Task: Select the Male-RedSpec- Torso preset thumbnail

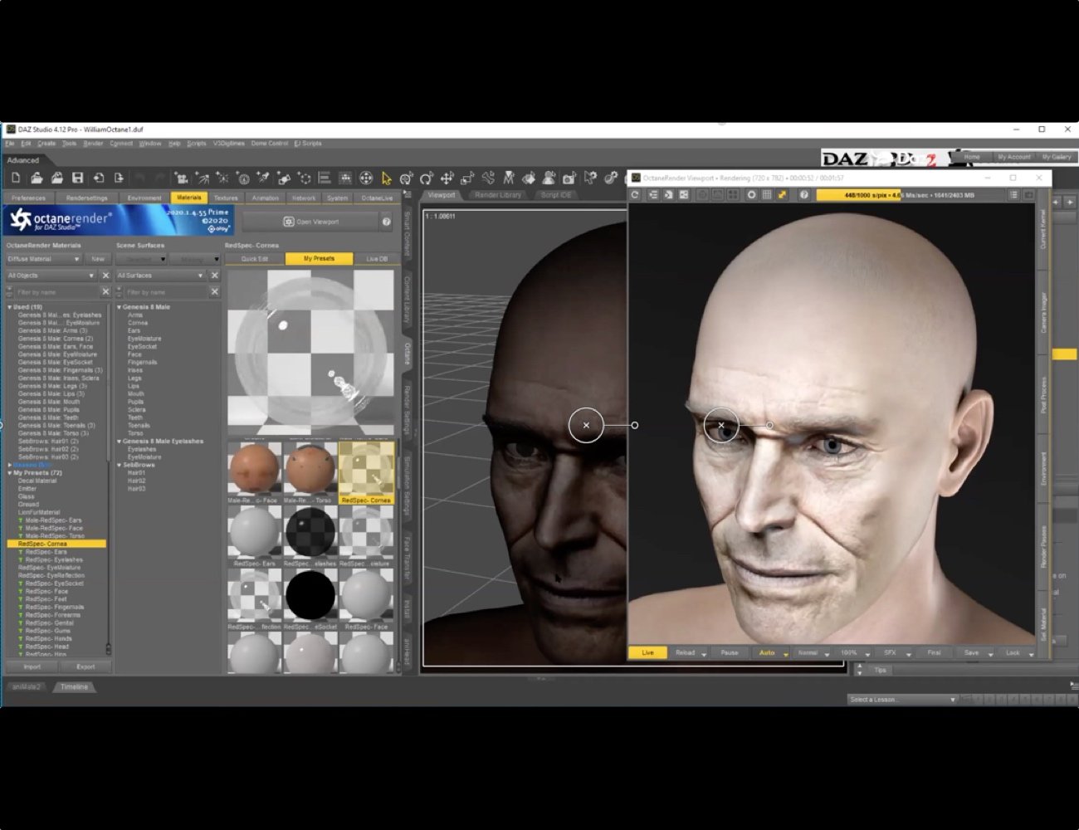Action: click(310, 472)
